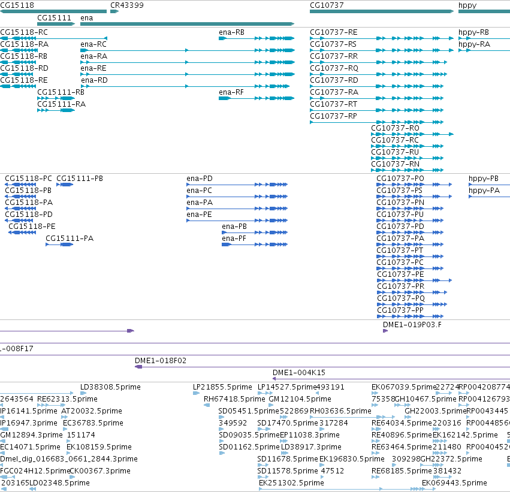Select the ena-RE transcript label
Image resolution: width=510 pixels, height=492 pixels.
(93, 68)
